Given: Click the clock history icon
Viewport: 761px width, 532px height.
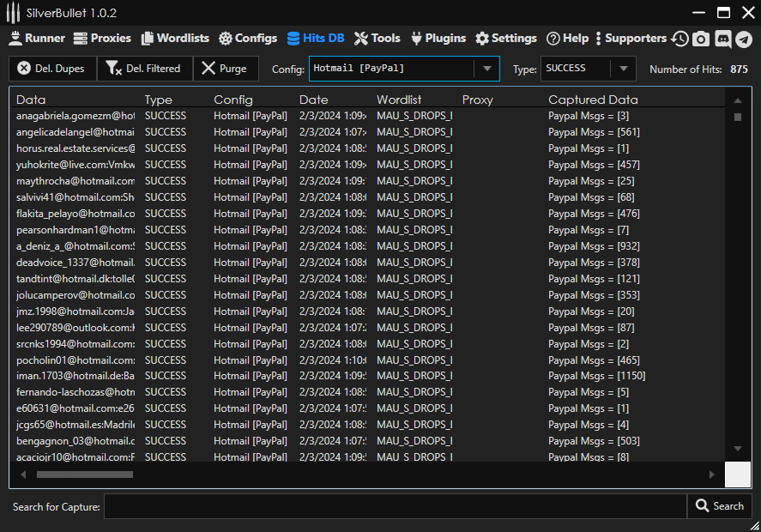Looking at the screenshot, I should (x=680, y=39).
